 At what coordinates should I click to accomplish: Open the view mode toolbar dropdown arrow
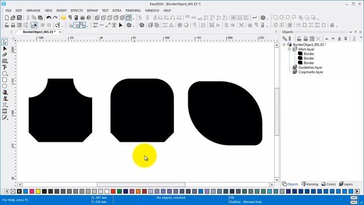[x=133, y=19]
